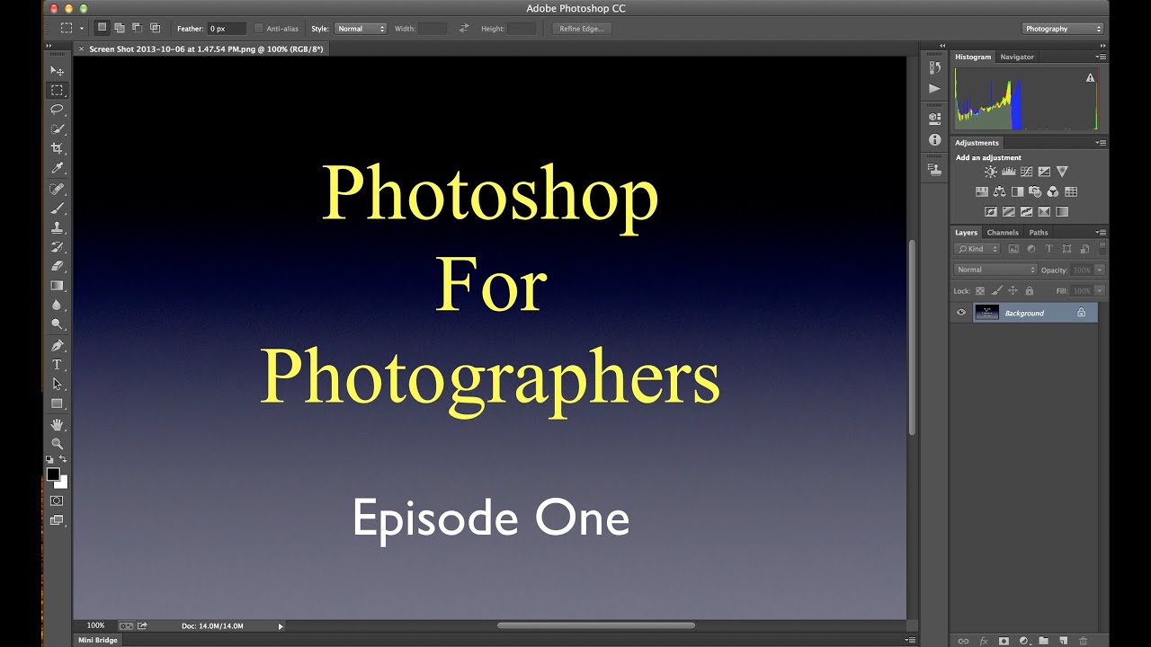This screenshot has width=1151, height=647.
Task: Select the Horizontal Type tool
Action: coord(57,364)
